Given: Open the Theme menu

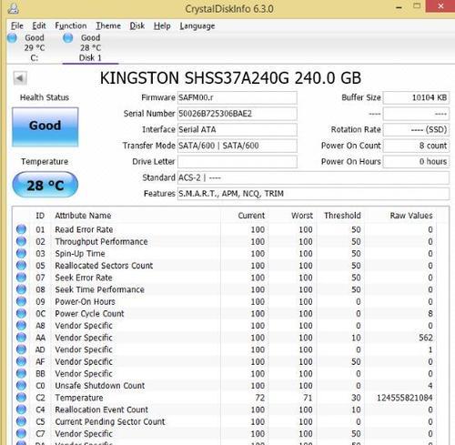Looking at the screenshot, I should (x=108, y=25).
